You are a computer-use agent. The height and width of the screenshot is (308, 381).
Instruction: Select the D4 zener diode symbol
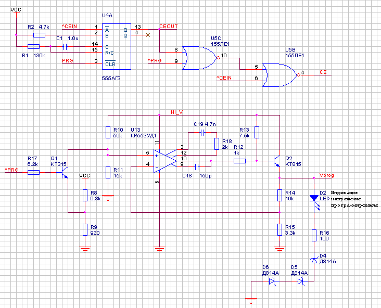point(314,260)
